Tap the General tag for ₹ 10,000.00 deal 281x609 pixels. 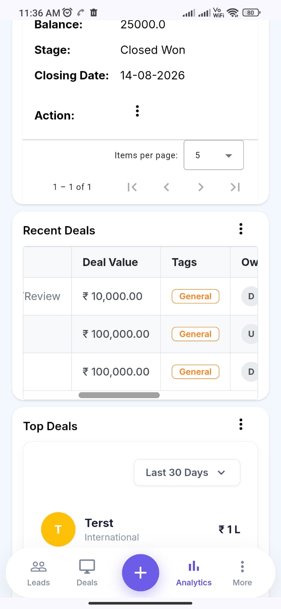coord(195,296)
